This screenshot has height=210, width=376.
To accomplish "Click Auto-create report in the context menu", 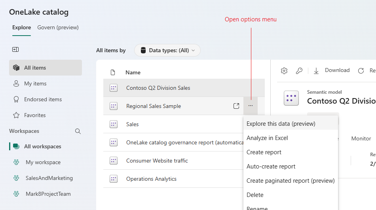I will pyautogui.click(x=271, y=166).
